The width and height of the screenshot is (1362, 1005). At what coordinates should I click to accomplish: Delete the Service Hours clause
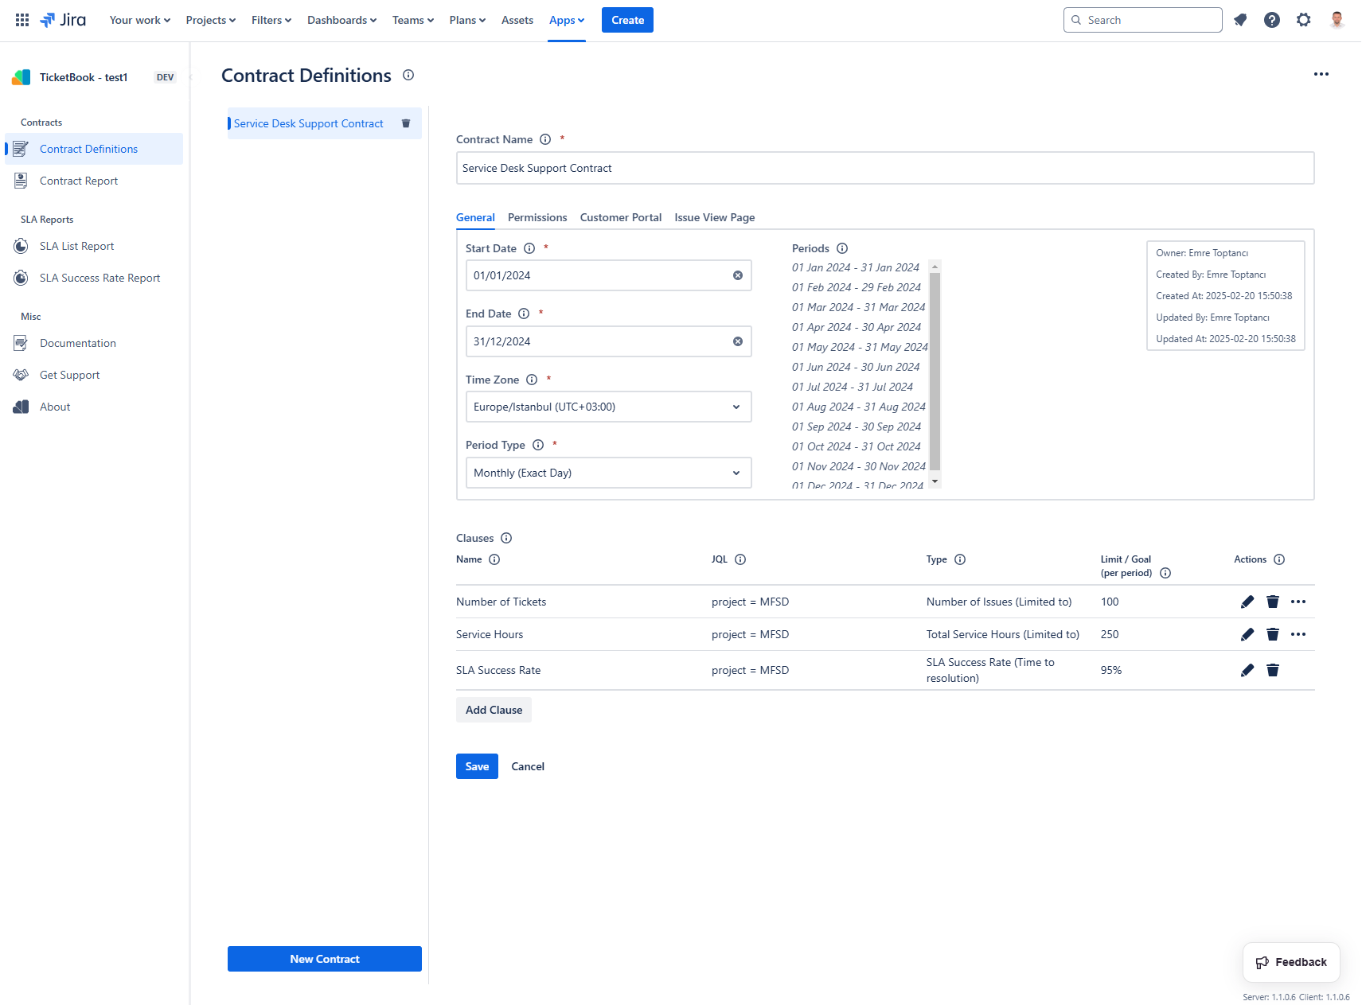[x=1272, y=634]
